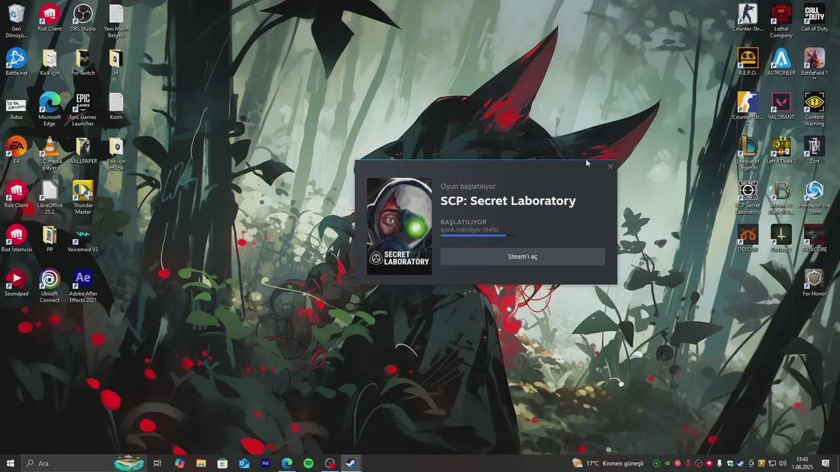Image resolution: width=840 pixels, height=472 pixels.
Task: Select the League of Legends icon
Action: pyautogui.click(x=747, y=153)
